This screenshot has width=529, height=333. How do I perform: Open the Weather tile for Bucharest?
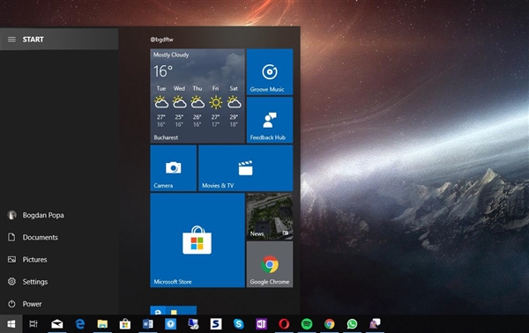pyautogui.click(x=197, y=96)
